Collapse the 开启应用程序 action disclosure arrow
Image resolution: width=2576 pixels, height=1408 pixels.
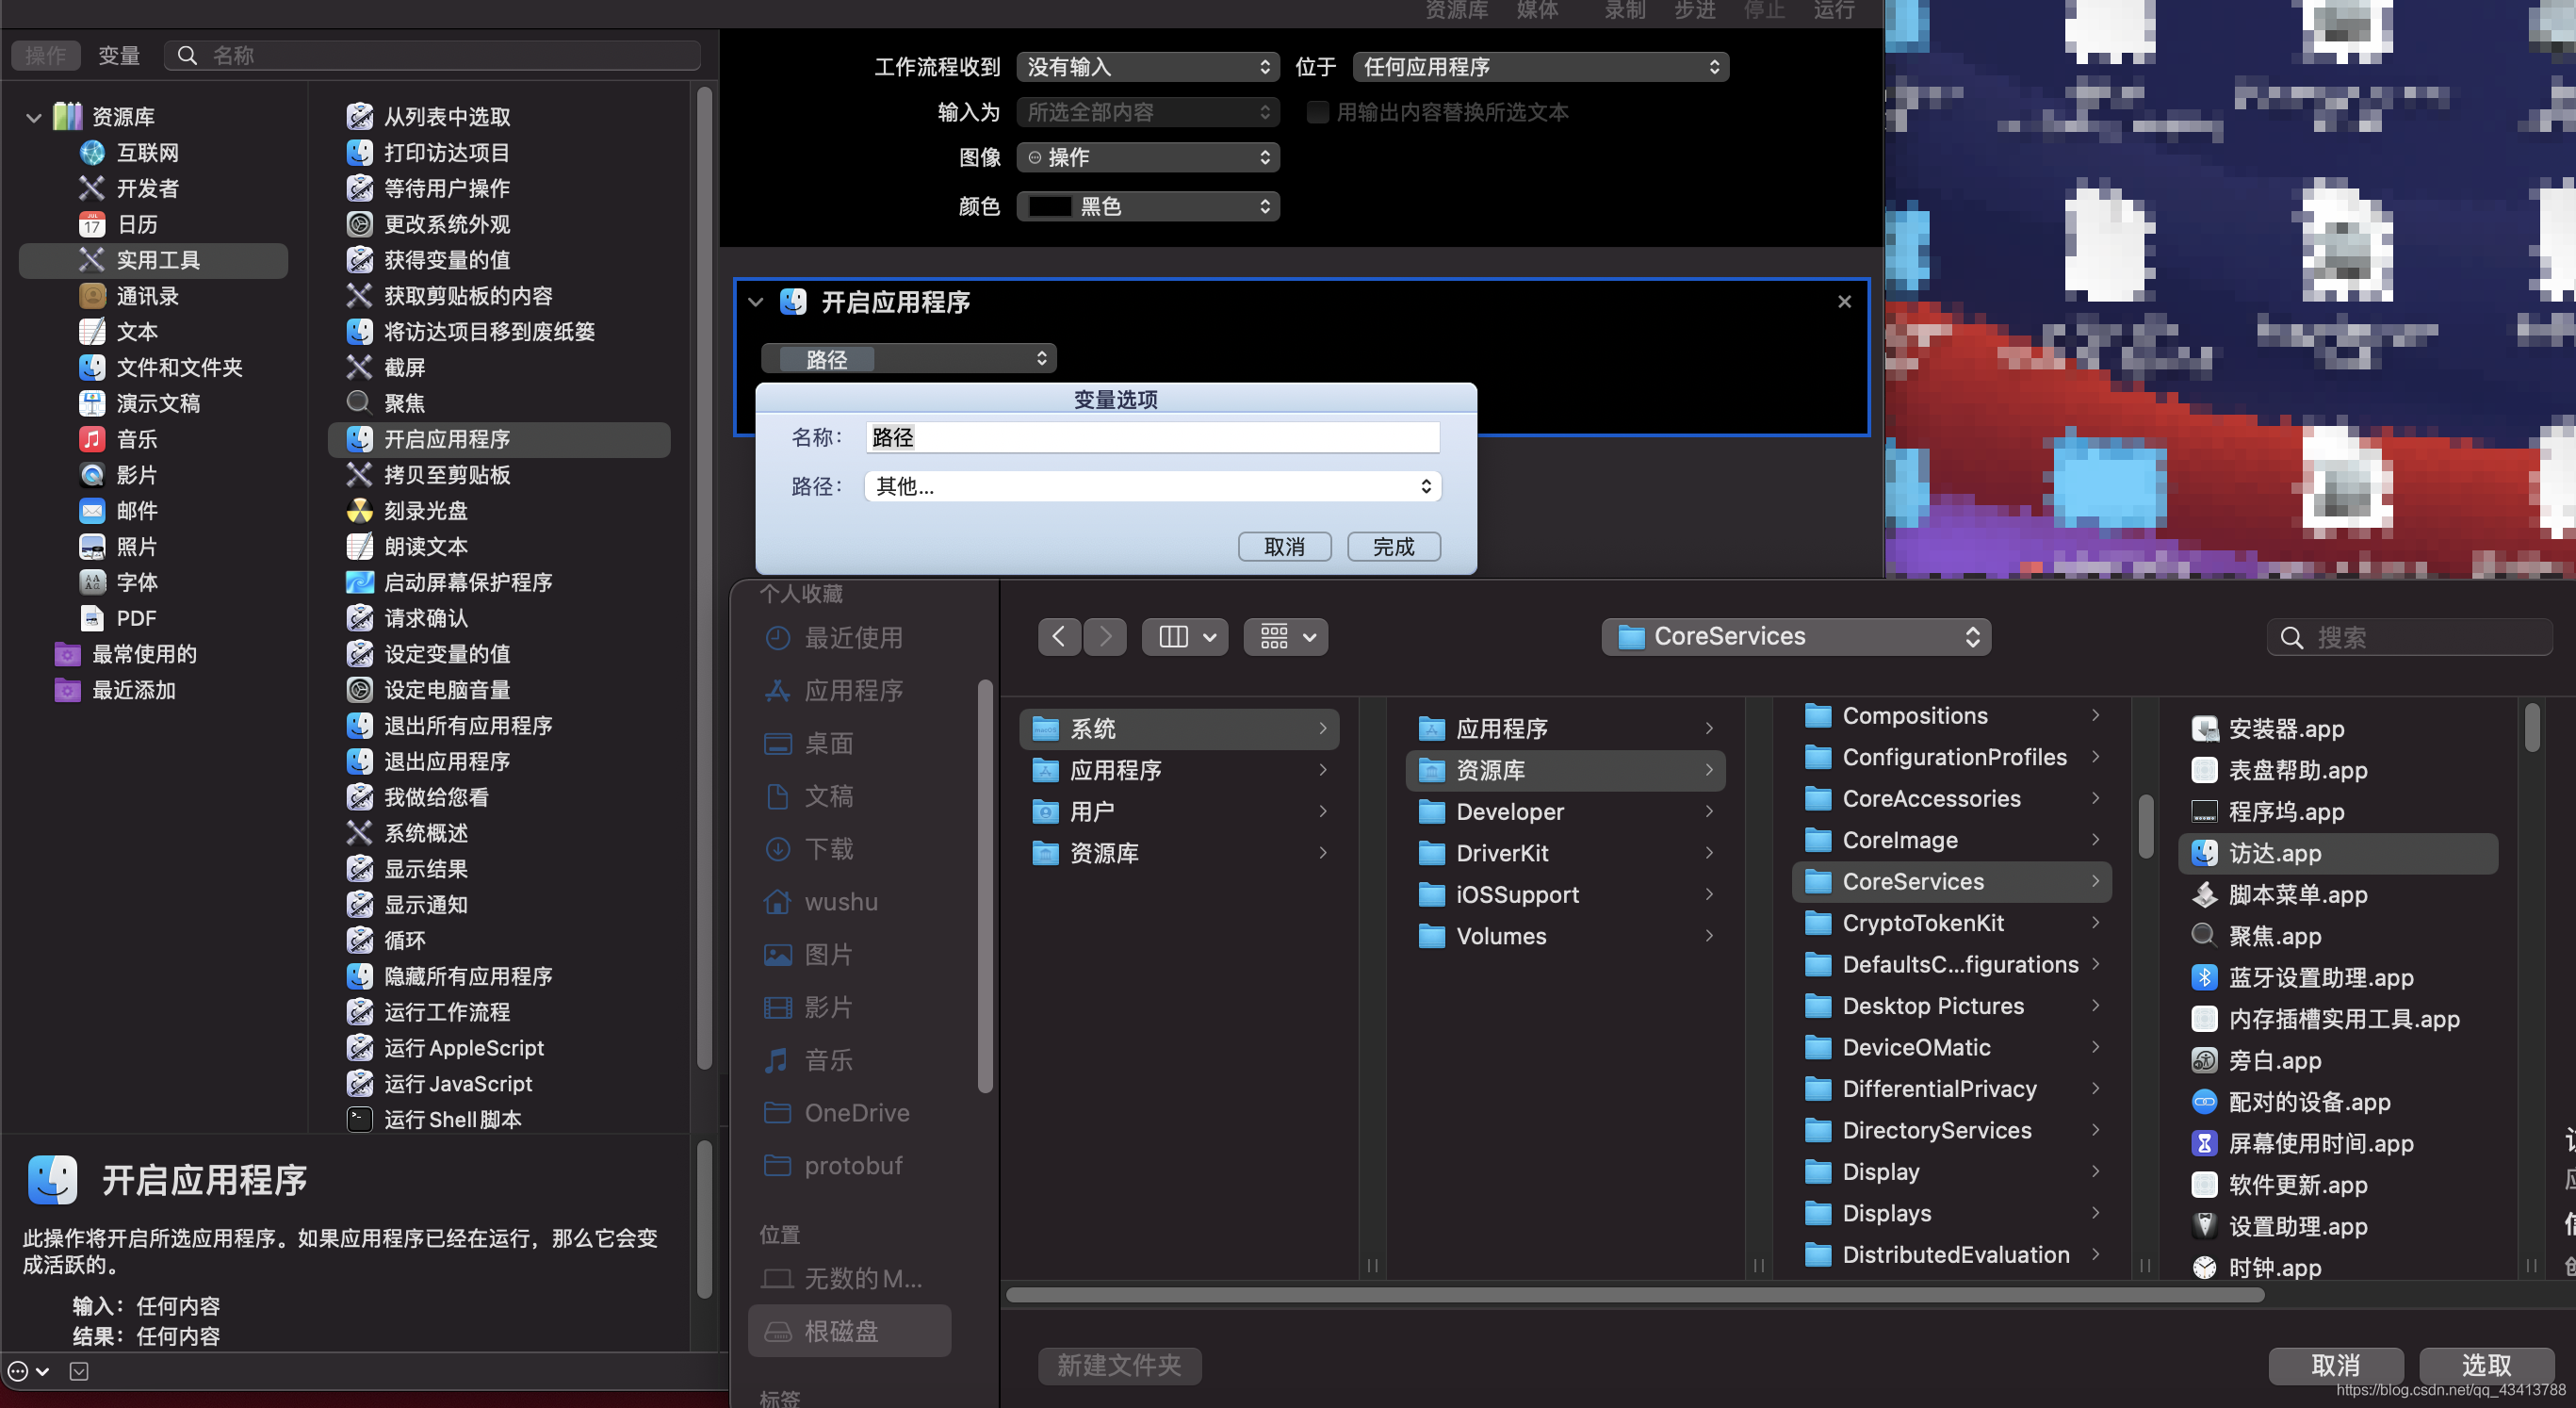click(x=756, y=302)
